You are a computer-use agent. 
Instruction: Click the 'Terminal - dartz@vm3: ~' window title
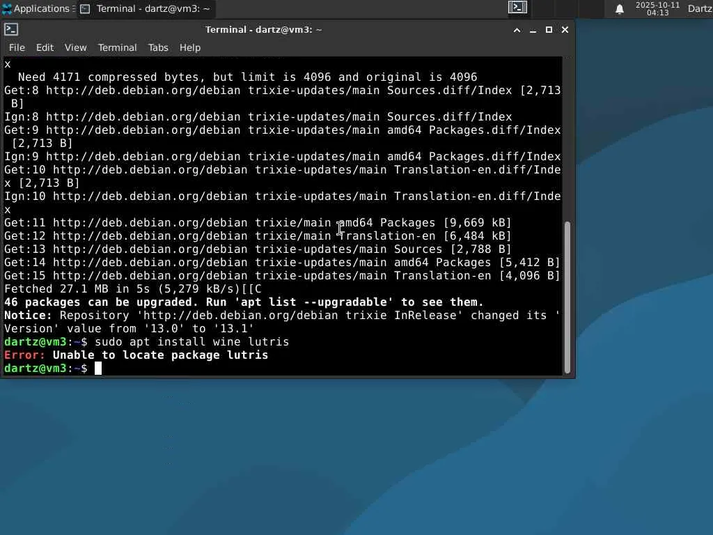pyautogui.click(x=264, y=29)
